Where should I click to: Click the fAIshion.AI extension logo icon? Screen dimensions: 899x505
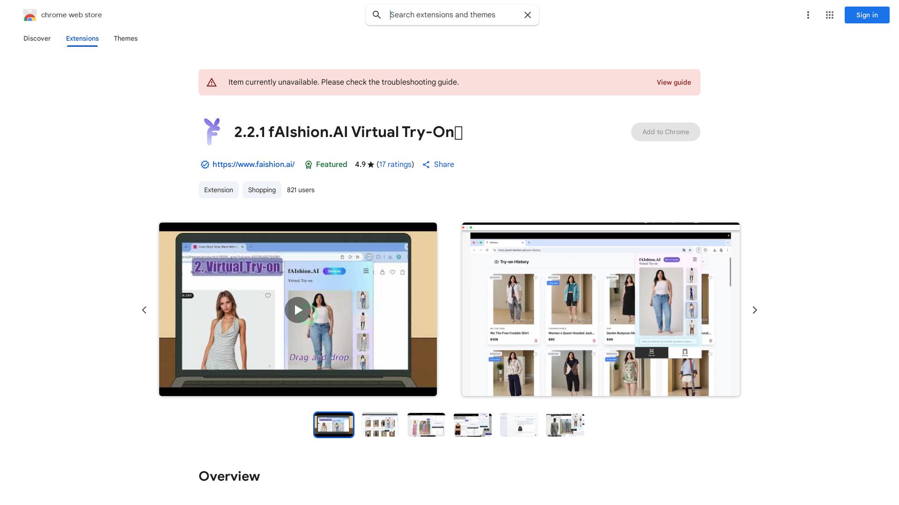pyautogui.click(x=212, y=131)
